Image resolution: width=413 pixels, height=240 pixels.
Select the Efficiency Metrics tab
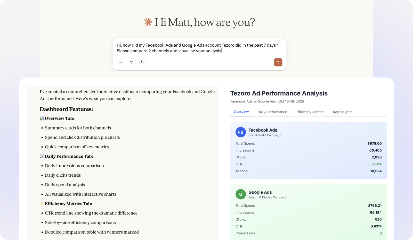(x=310, y=112)
